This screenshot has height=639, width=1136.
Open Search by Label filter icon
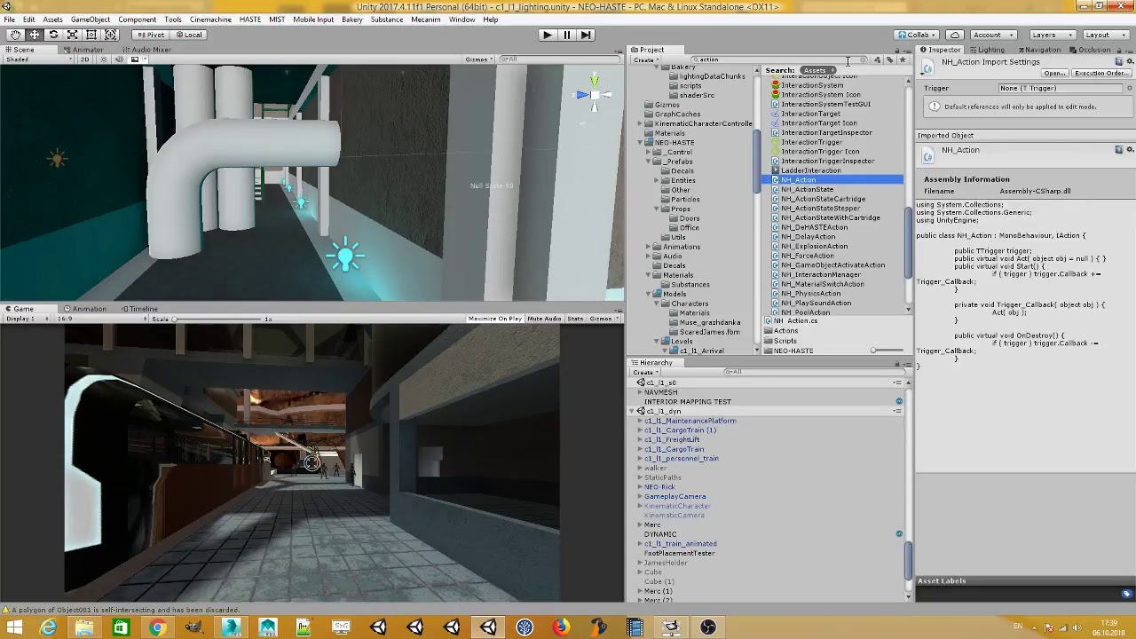890,59
